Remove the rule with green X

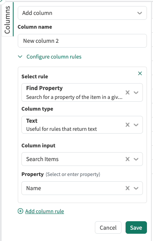click(x=140, y=73)
